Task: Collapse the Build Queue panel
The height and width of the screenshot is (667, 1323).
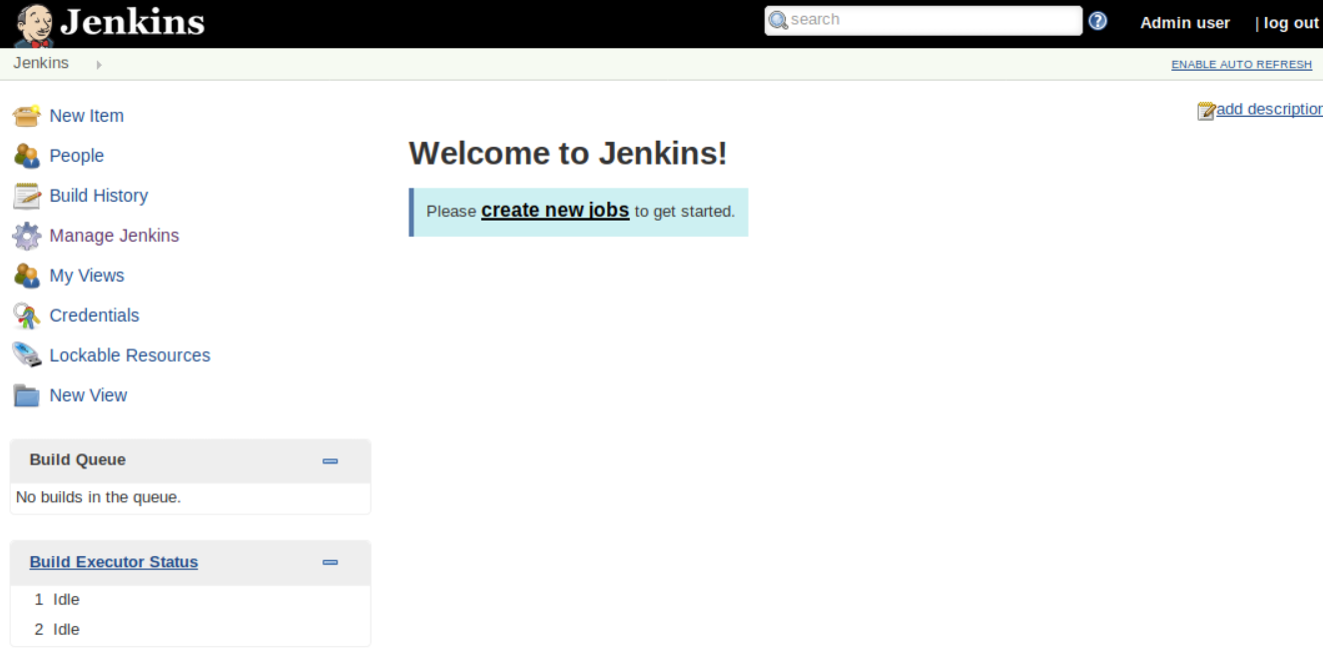Action: click(x=330, y=461)
